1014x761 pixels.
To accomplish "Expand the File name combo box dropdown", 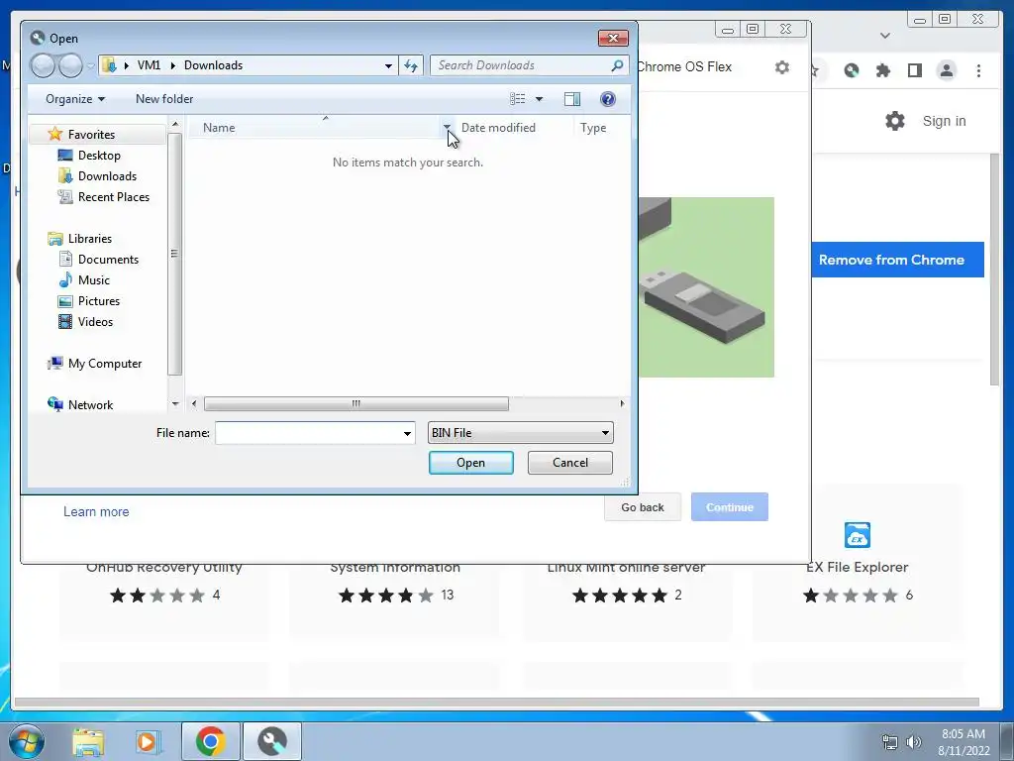I will click(407, 433).
